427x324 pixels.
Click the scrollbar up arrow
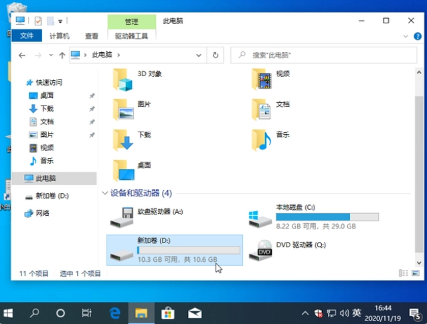click(x=419, y=72)
